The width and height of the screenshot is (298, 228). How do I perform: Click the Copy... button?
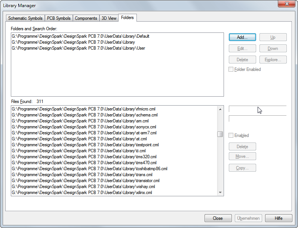tap(242, 168)
